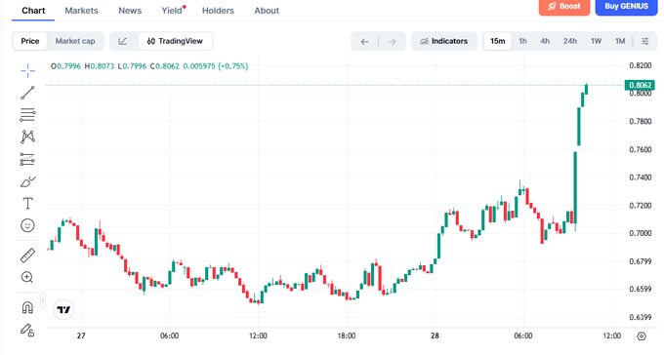
Task: Click the 0.8200 price axis label
Action: point(641,65)
